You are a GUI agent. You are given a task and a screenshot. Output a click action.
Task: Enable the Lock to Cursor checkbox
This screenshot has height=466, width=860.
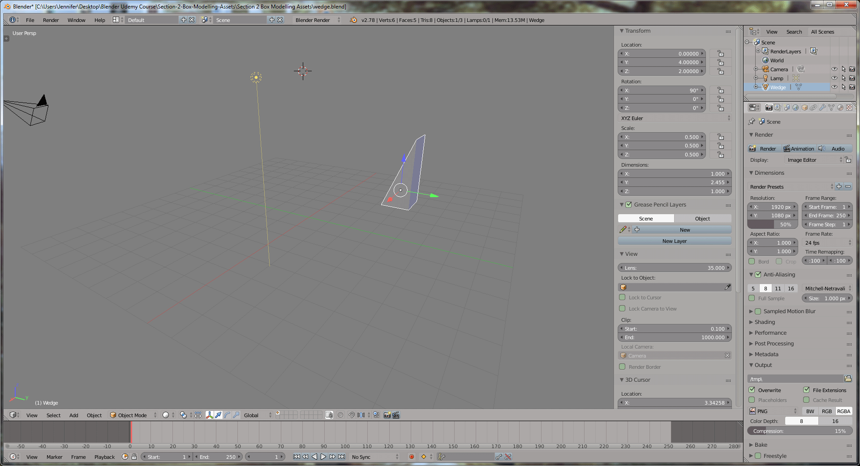pos(622,298)
